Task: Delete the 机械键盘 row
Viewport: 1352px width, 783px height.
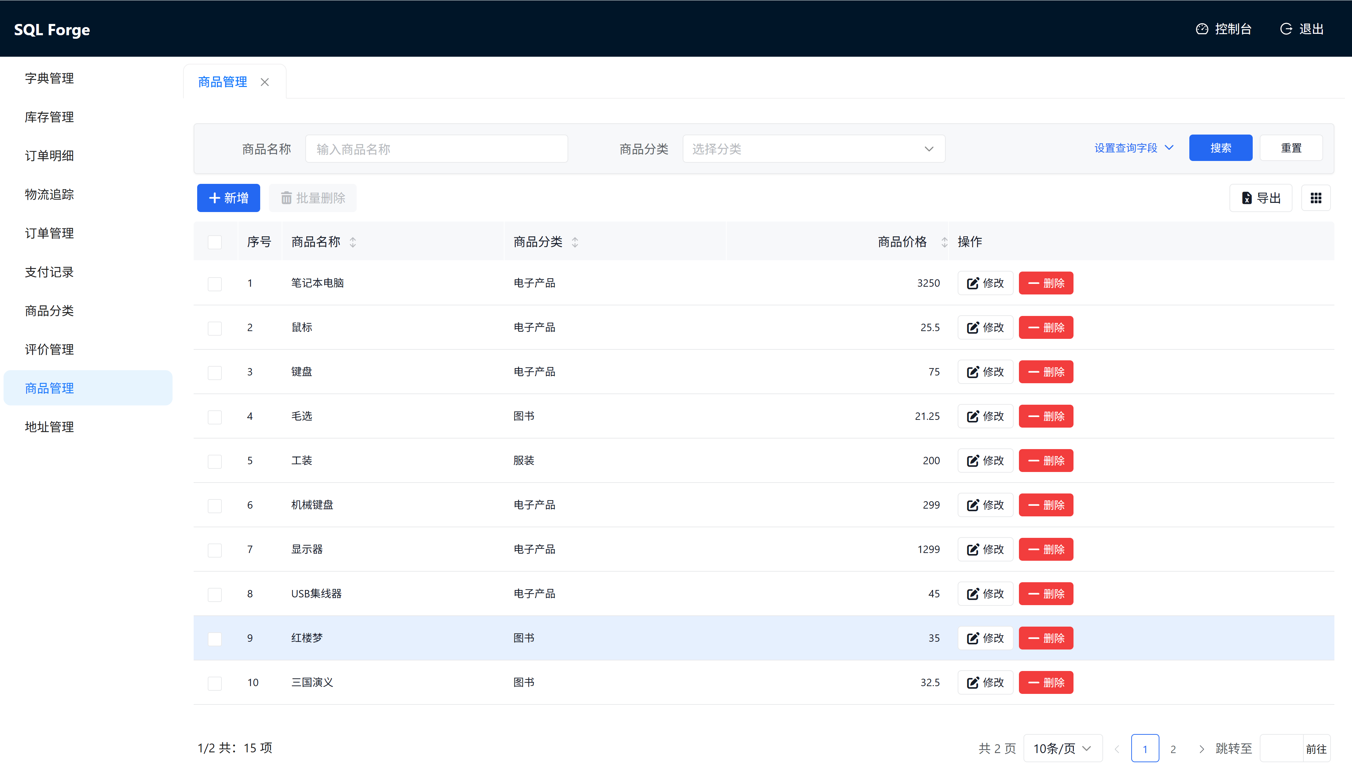Action: pyautogui.click(x=1046, y=505)
